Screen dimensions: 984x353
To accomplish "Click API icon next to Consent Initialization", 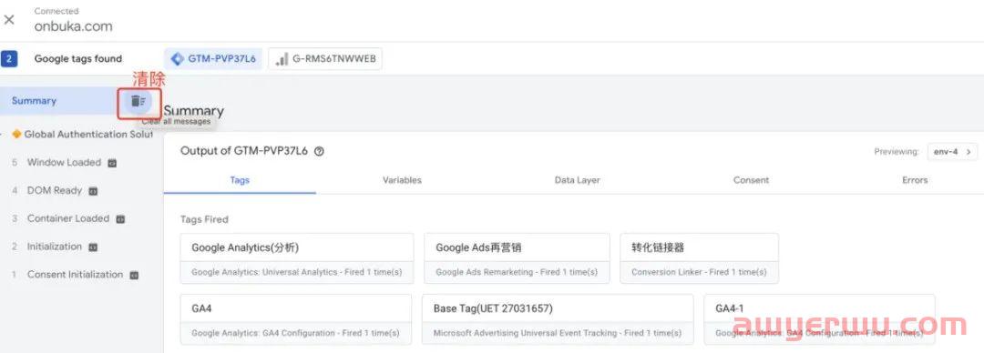I will coord(134,276).
